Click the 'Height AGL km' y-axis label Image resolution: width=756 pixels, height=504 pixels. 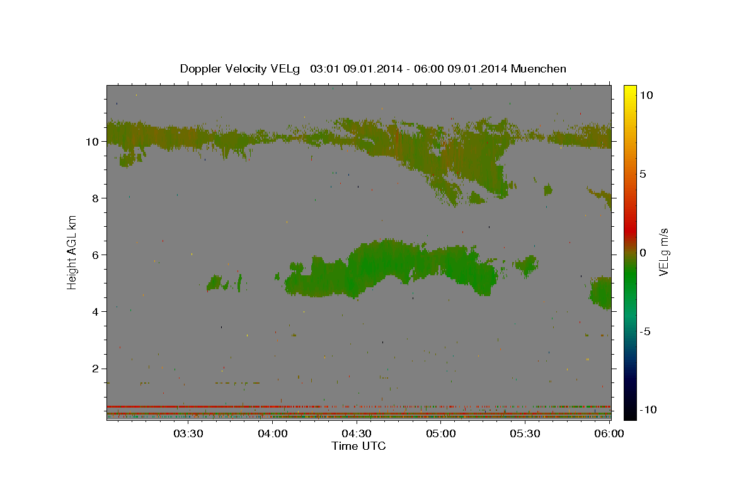click(72, 252)
